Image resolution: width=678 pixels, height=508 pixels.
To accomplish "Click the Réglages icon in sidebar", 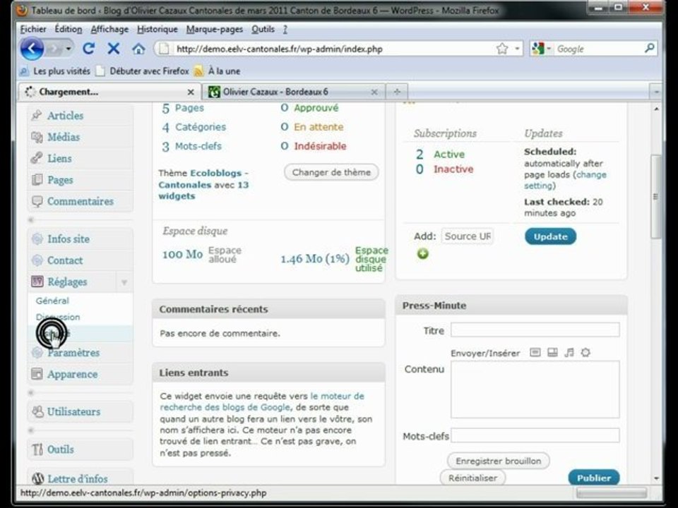I will pos(37,282).
